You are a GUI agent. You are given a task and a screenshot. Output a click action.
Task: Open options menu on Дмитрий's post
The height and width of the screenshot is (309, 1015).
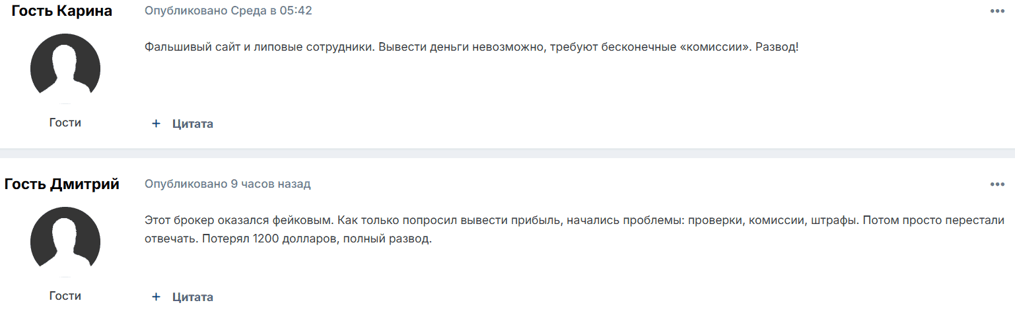pyautogui.click(x=997, y=184)
